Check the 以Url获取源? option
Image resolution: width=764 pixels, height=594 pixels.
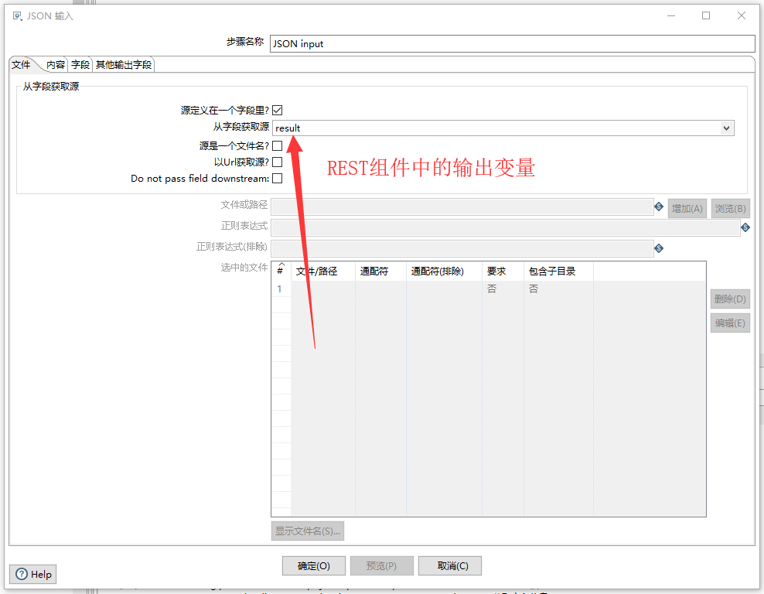(277, 162)
